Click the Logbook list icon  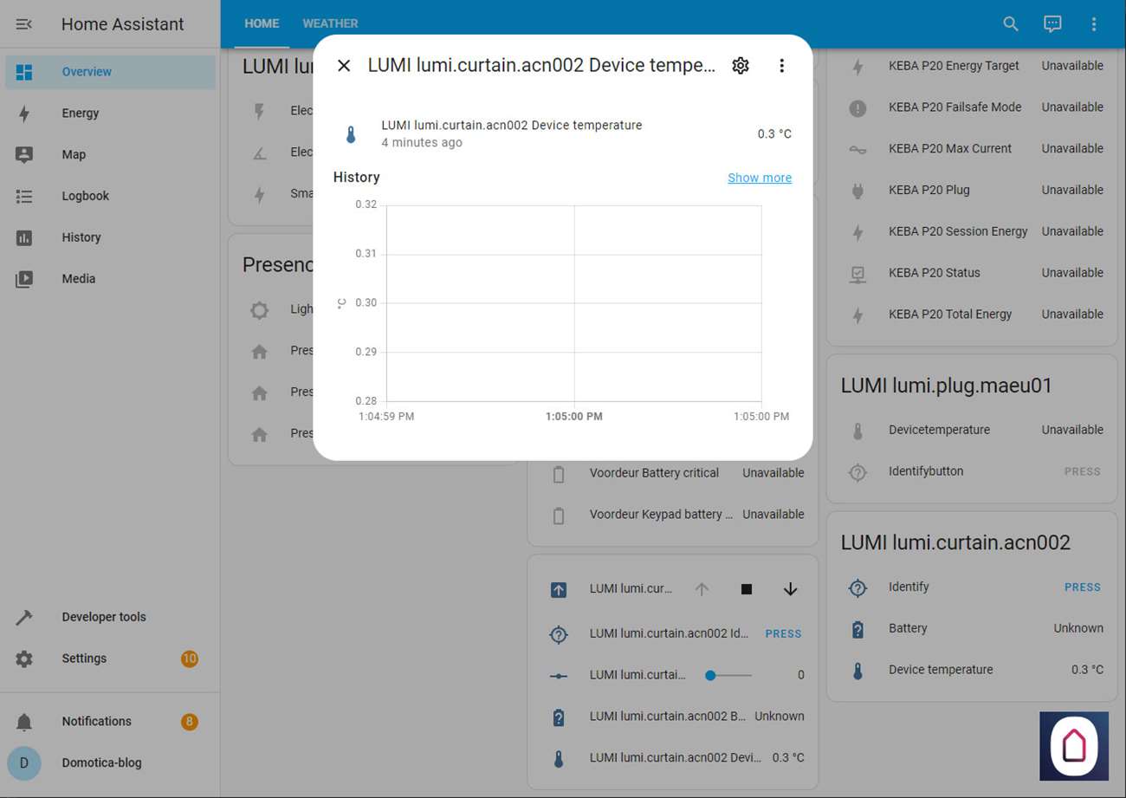coord(24,196)
